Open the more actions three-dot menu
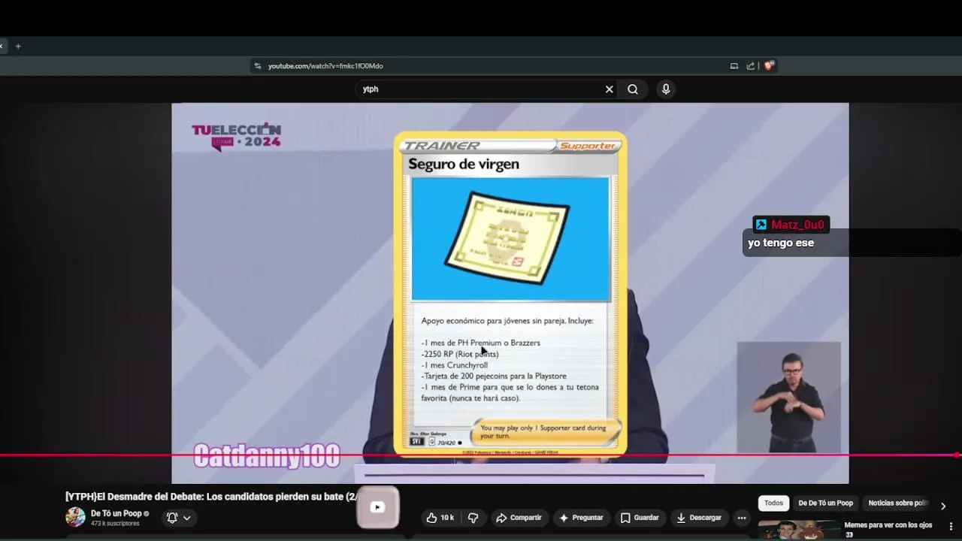 click(x=742, y=518)
